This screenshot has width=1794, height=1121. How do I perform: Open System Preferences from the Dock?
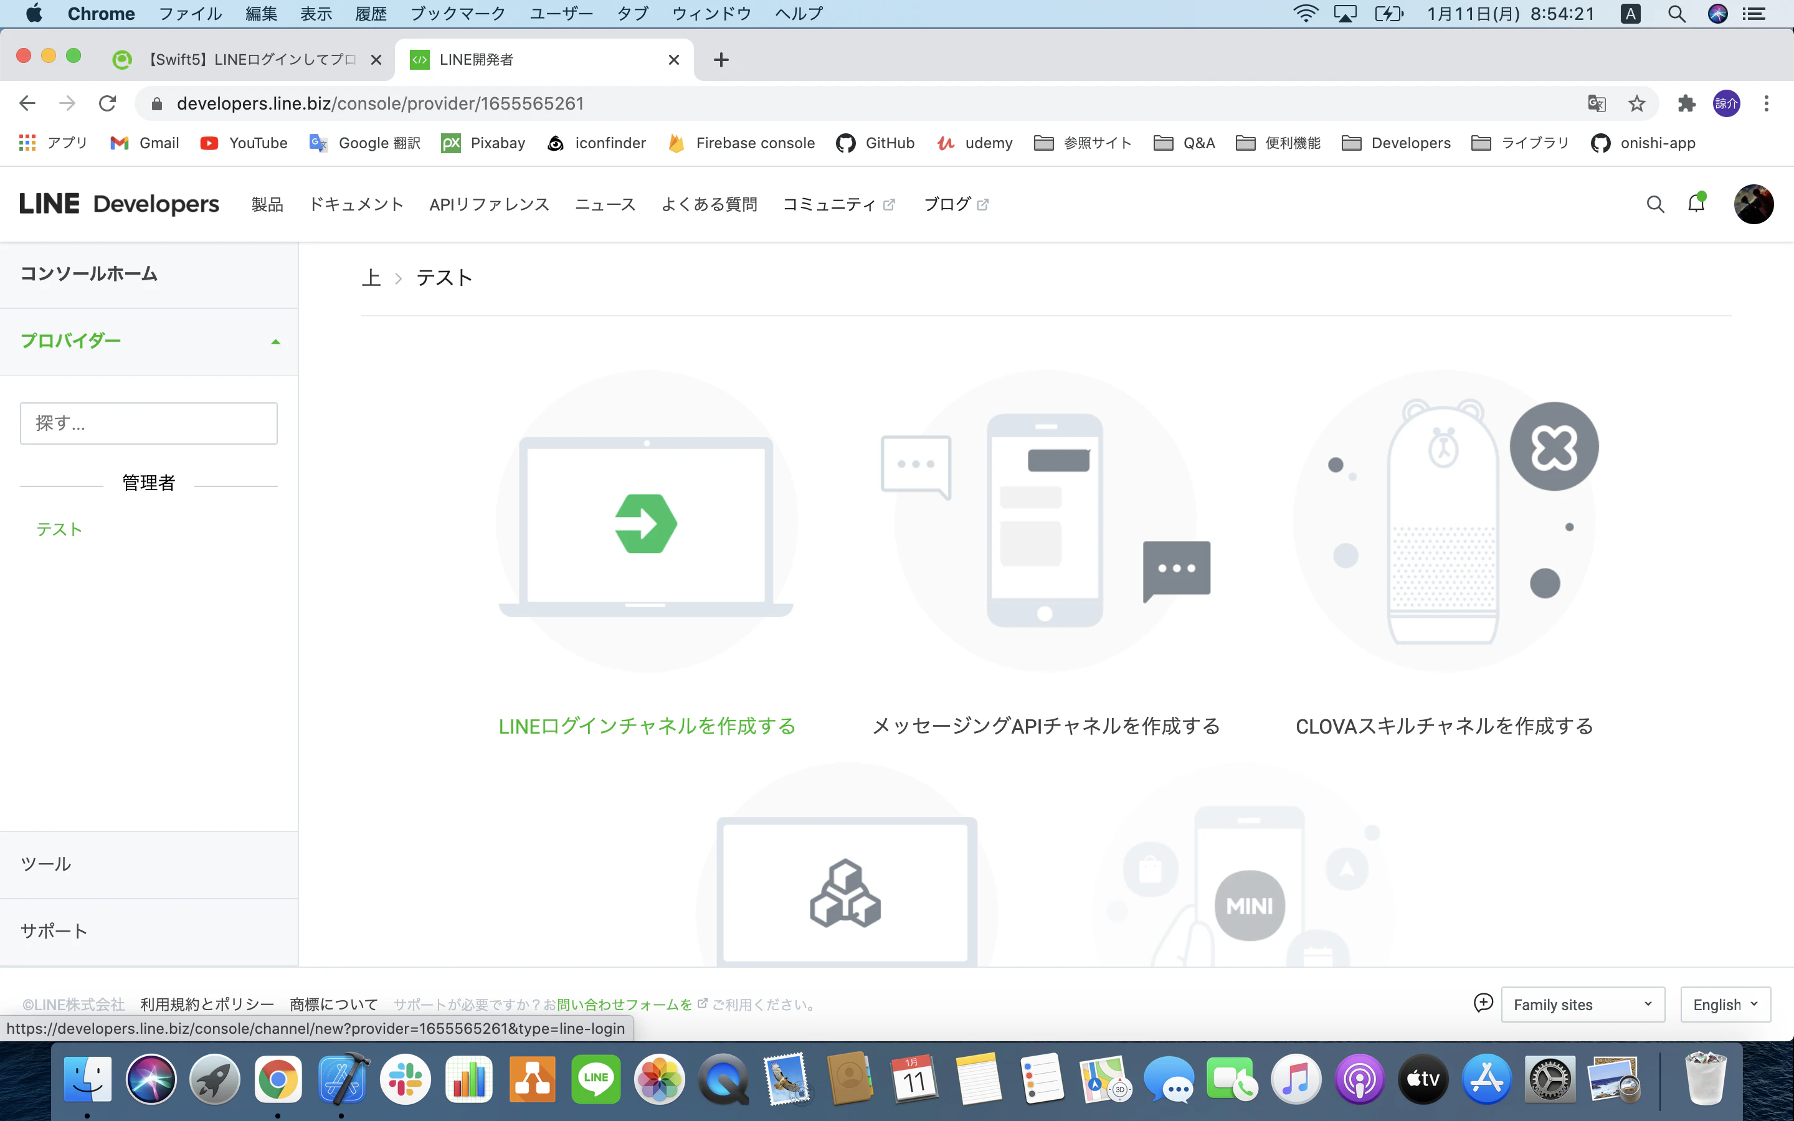(1549, 1079)
